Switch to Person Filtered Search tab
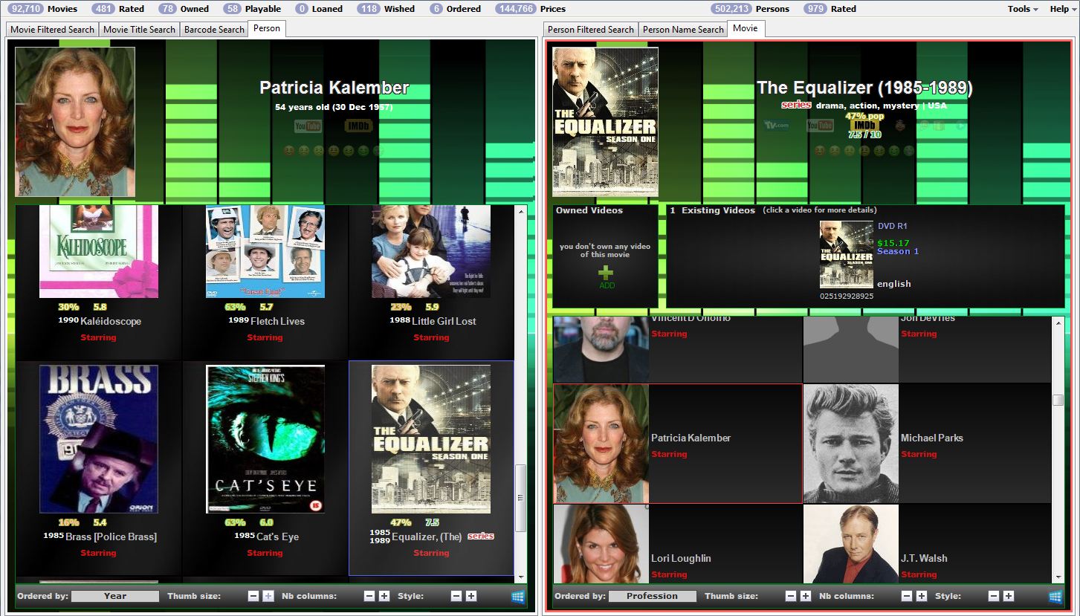 591,30
